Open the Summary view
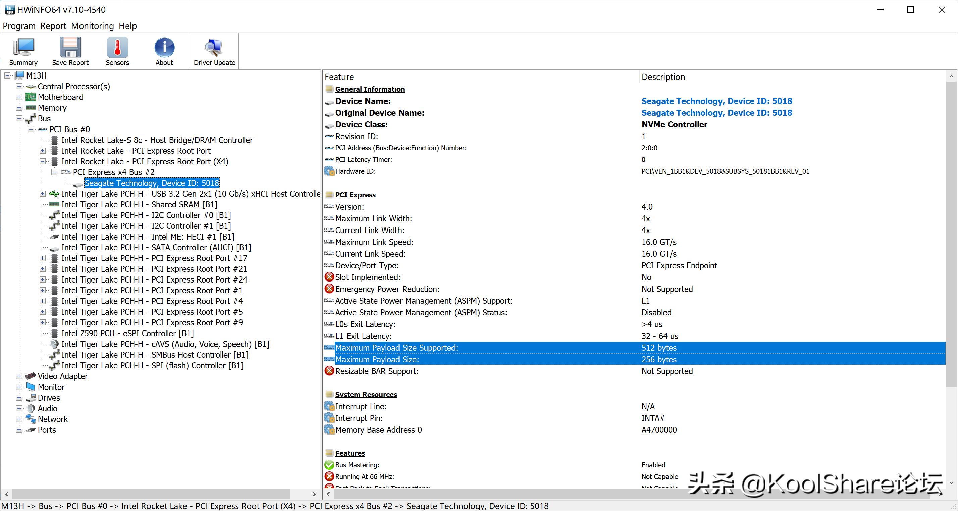Image resolution: width=958 pixels, height=511 pixels. 23,50
